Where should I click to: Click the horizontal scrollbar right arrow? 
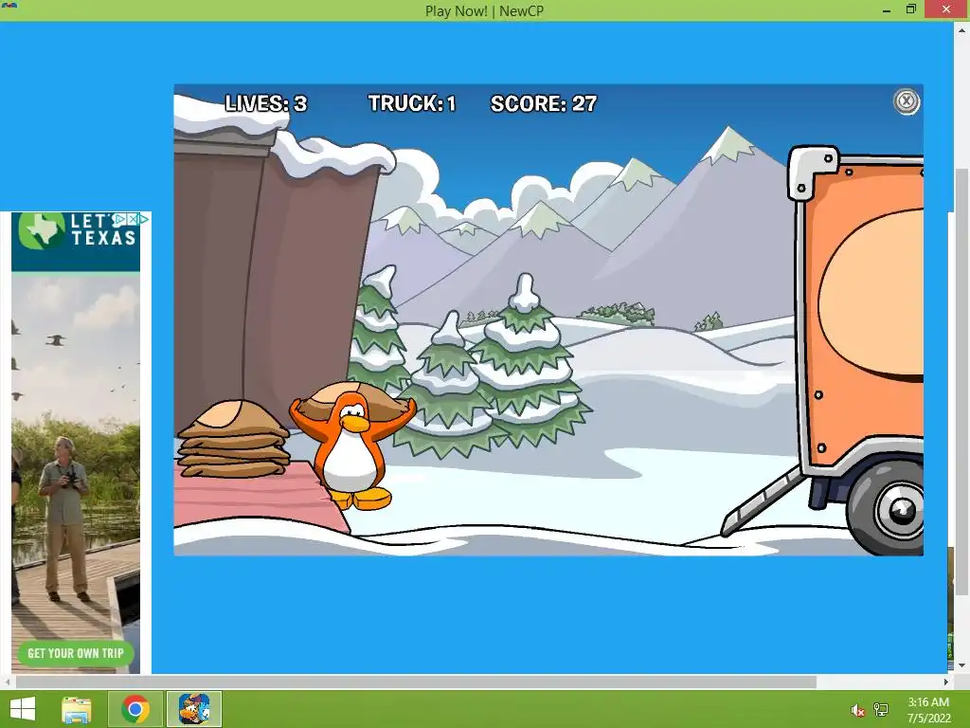[946, 682]
